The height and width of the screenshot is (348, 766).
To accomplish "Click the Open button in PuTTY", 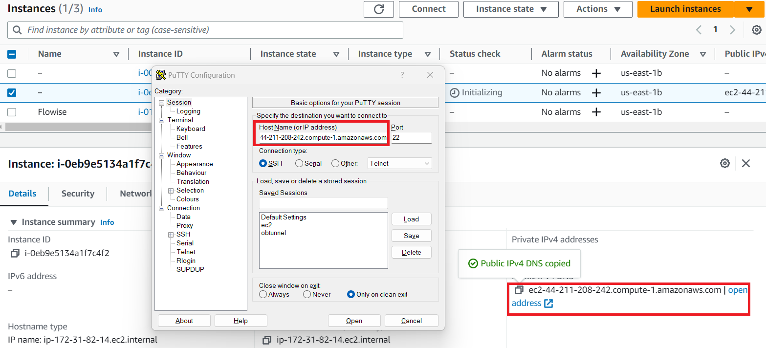I will [x=354, y=321].
